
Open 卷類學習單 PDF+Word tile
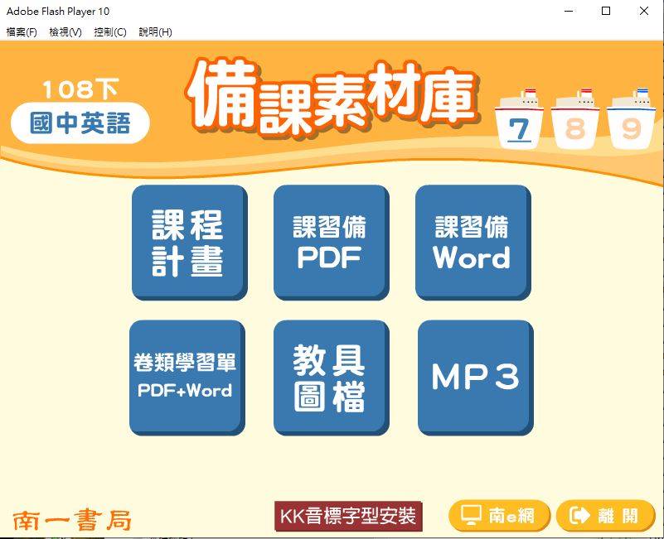point(187,378)
